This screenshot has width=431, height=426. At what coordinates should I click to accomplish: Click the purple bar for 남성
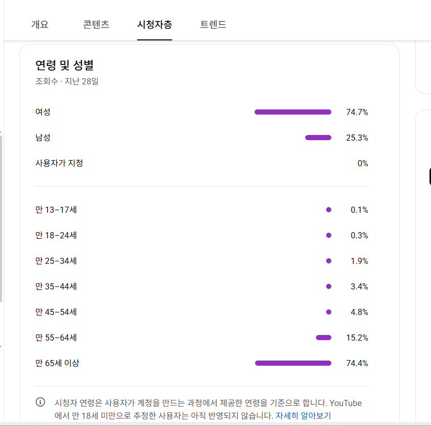[318, 138]
